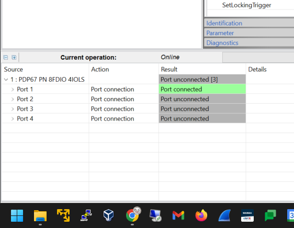Image resolution: width=294 pixels, height=228 pixels.
Task: Collapse the PDP67 PN 8FDIO 4IOLS tree node
Action: pyautogui.click(x=6, y=80)
